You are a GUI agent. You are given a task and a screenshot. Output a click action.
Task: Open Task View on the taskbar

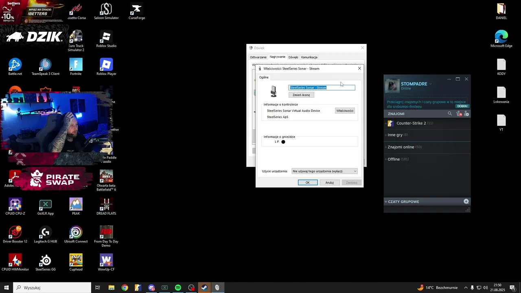point(98,288)
